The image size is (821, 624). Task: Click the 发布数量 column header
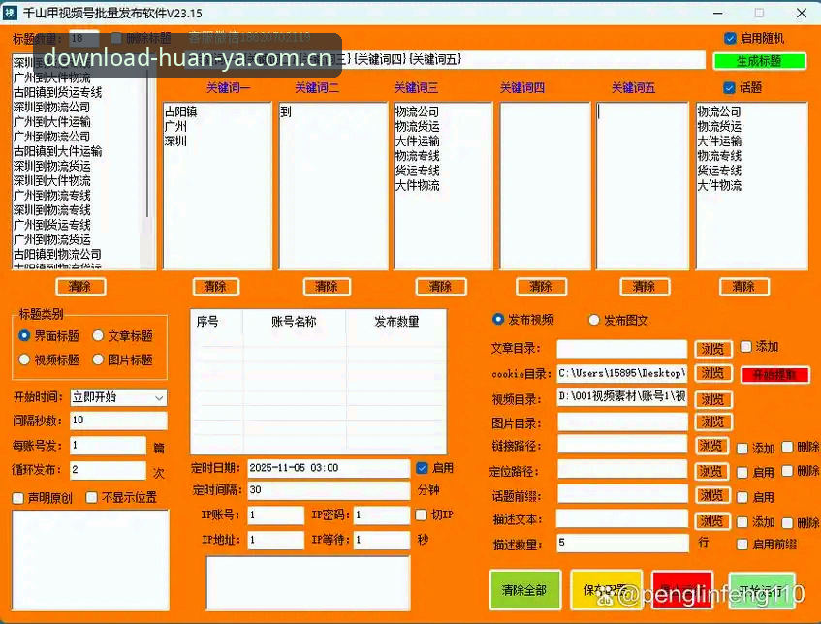point(396,322)
